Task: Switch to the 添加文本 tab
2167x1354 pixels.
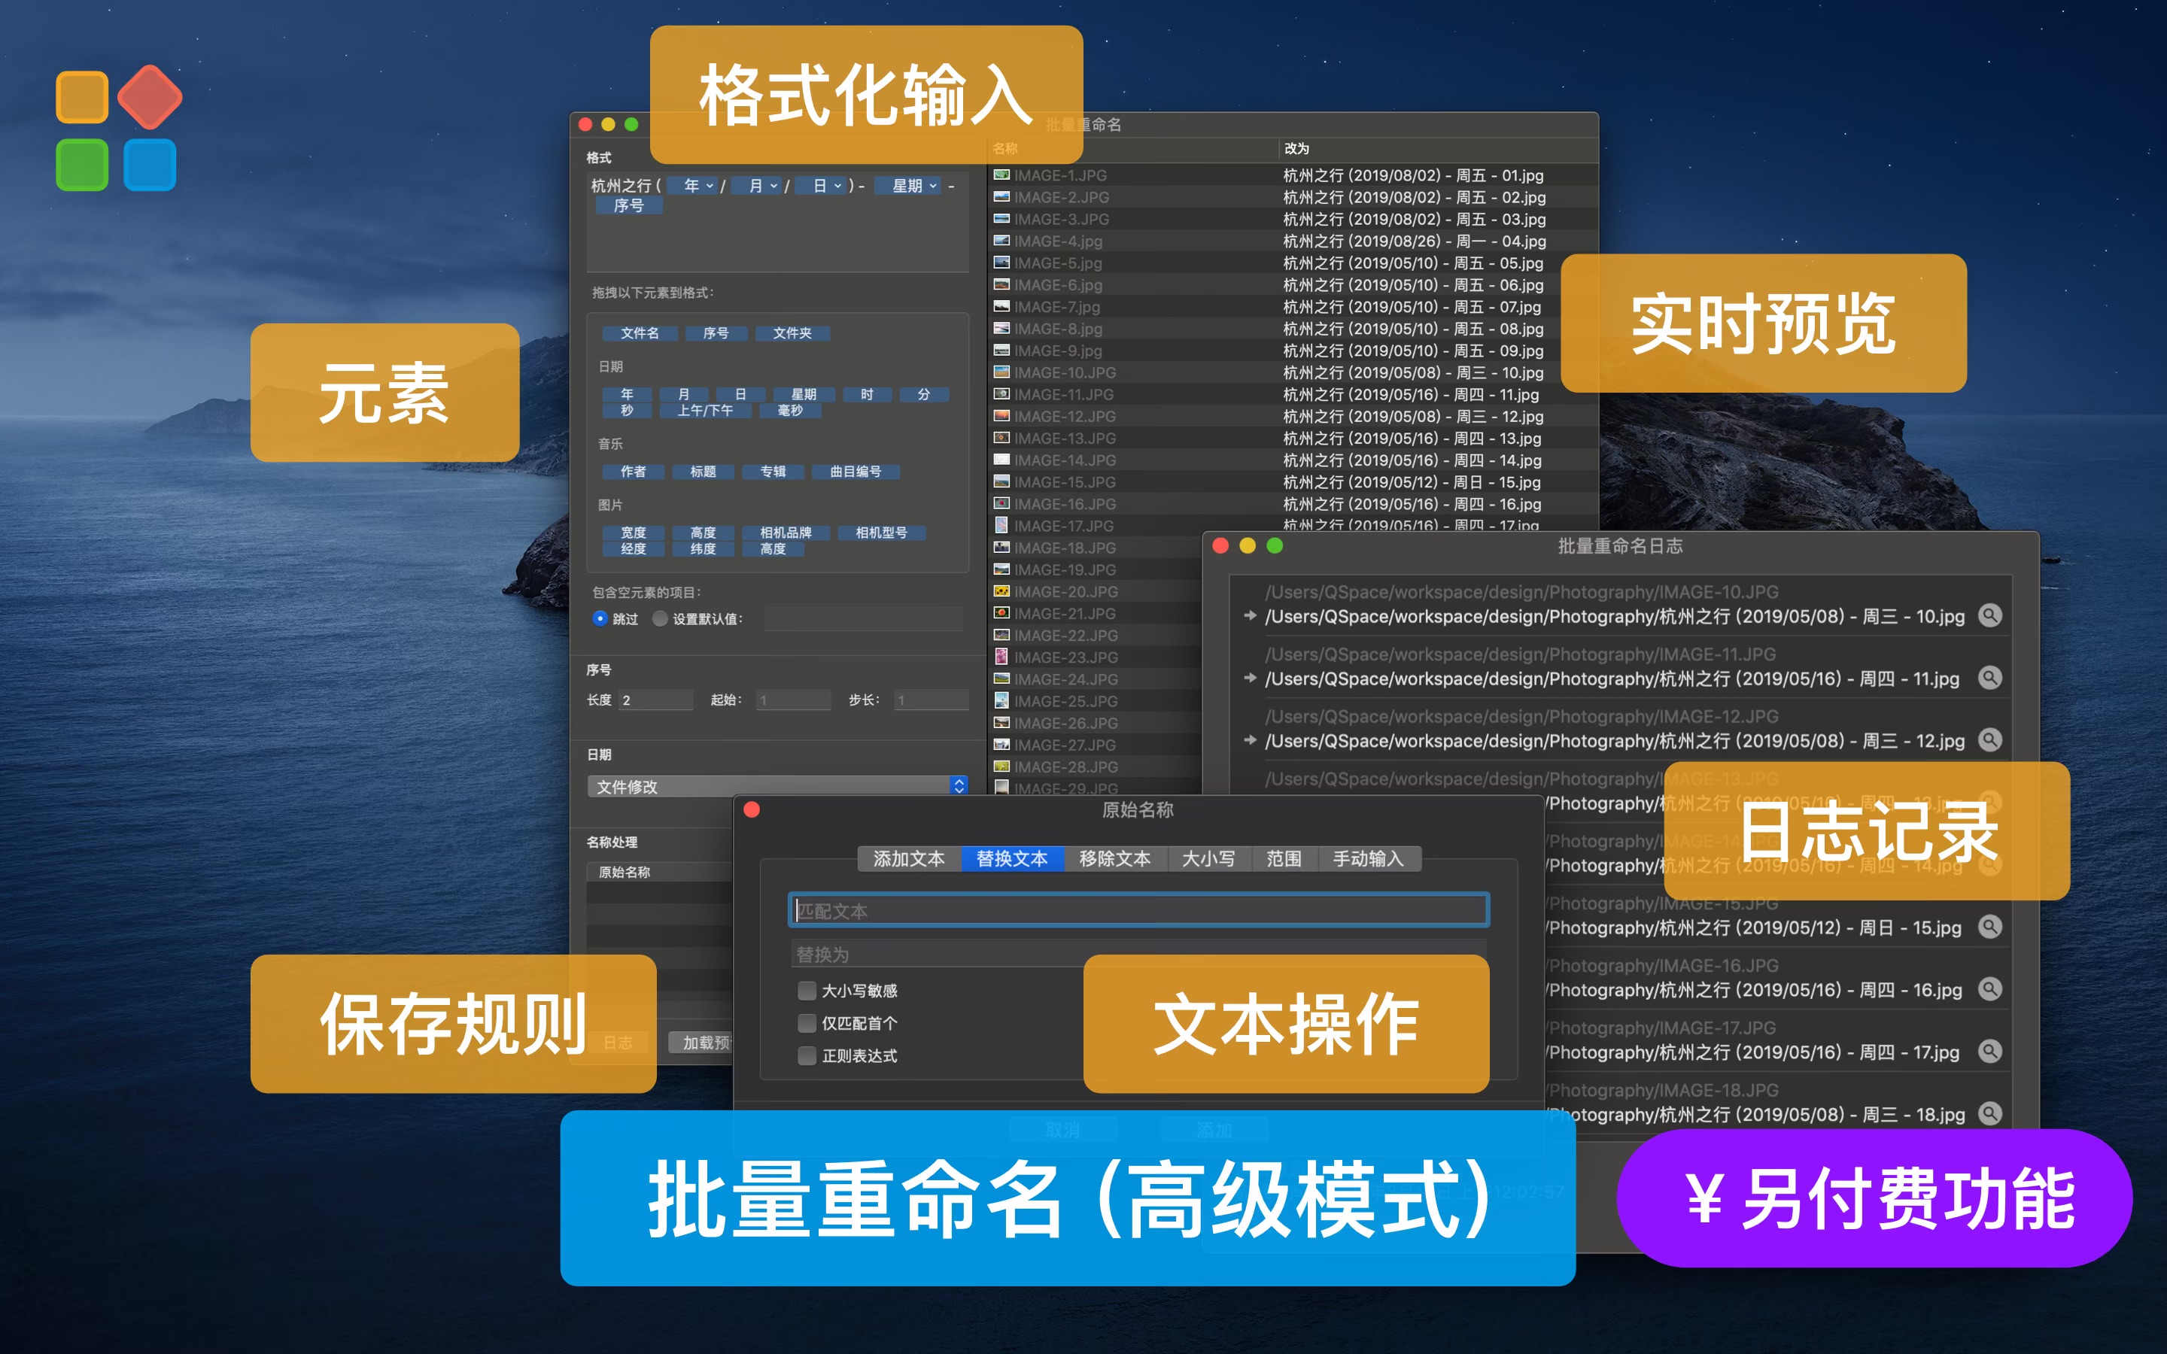Action: [909, 859]
